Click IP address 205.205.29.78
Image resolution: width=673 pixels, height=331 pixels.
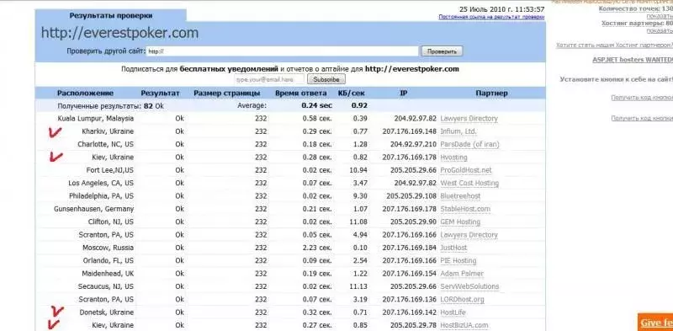[x=413, y=324]
